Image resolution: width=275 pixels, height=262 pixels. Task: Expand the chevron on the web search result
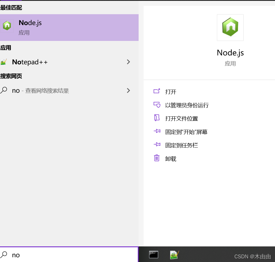click(x=128, y=90)
